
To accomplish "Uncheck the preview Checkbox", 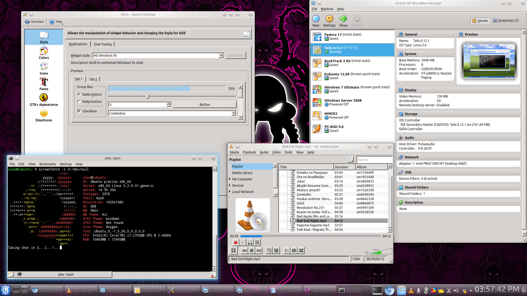I will (79, 111).
